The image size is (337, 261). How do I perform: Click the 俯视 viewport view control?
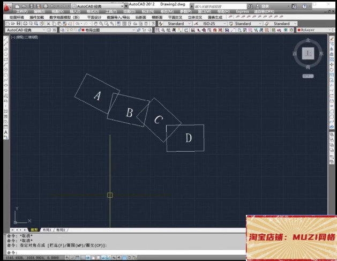[x=20, y=37]
